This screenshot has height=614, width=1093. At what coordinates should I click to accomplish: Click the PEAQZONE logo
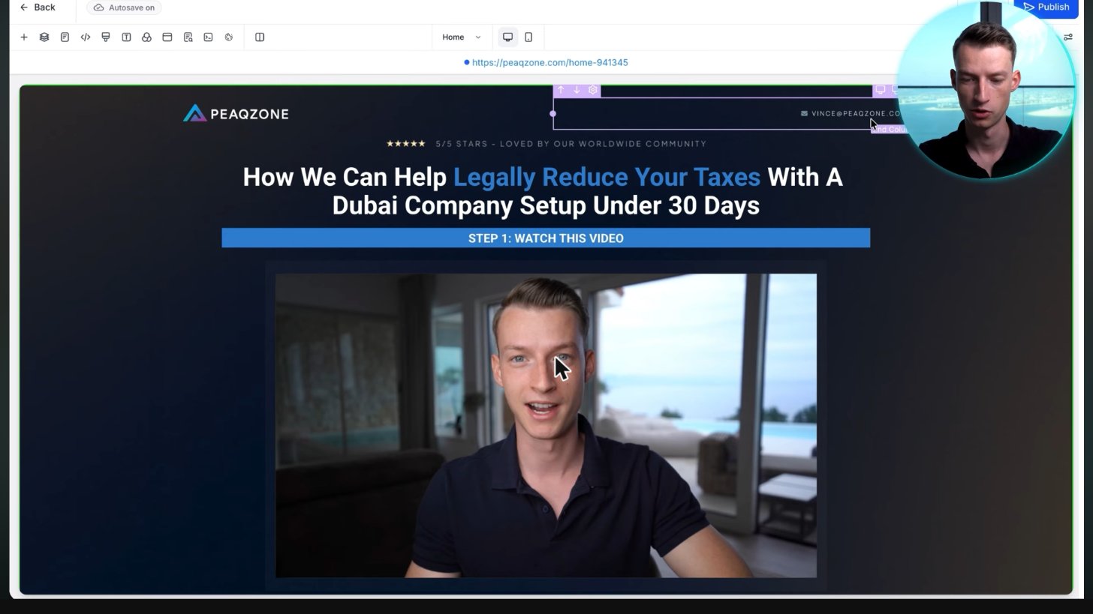(236, 114)
